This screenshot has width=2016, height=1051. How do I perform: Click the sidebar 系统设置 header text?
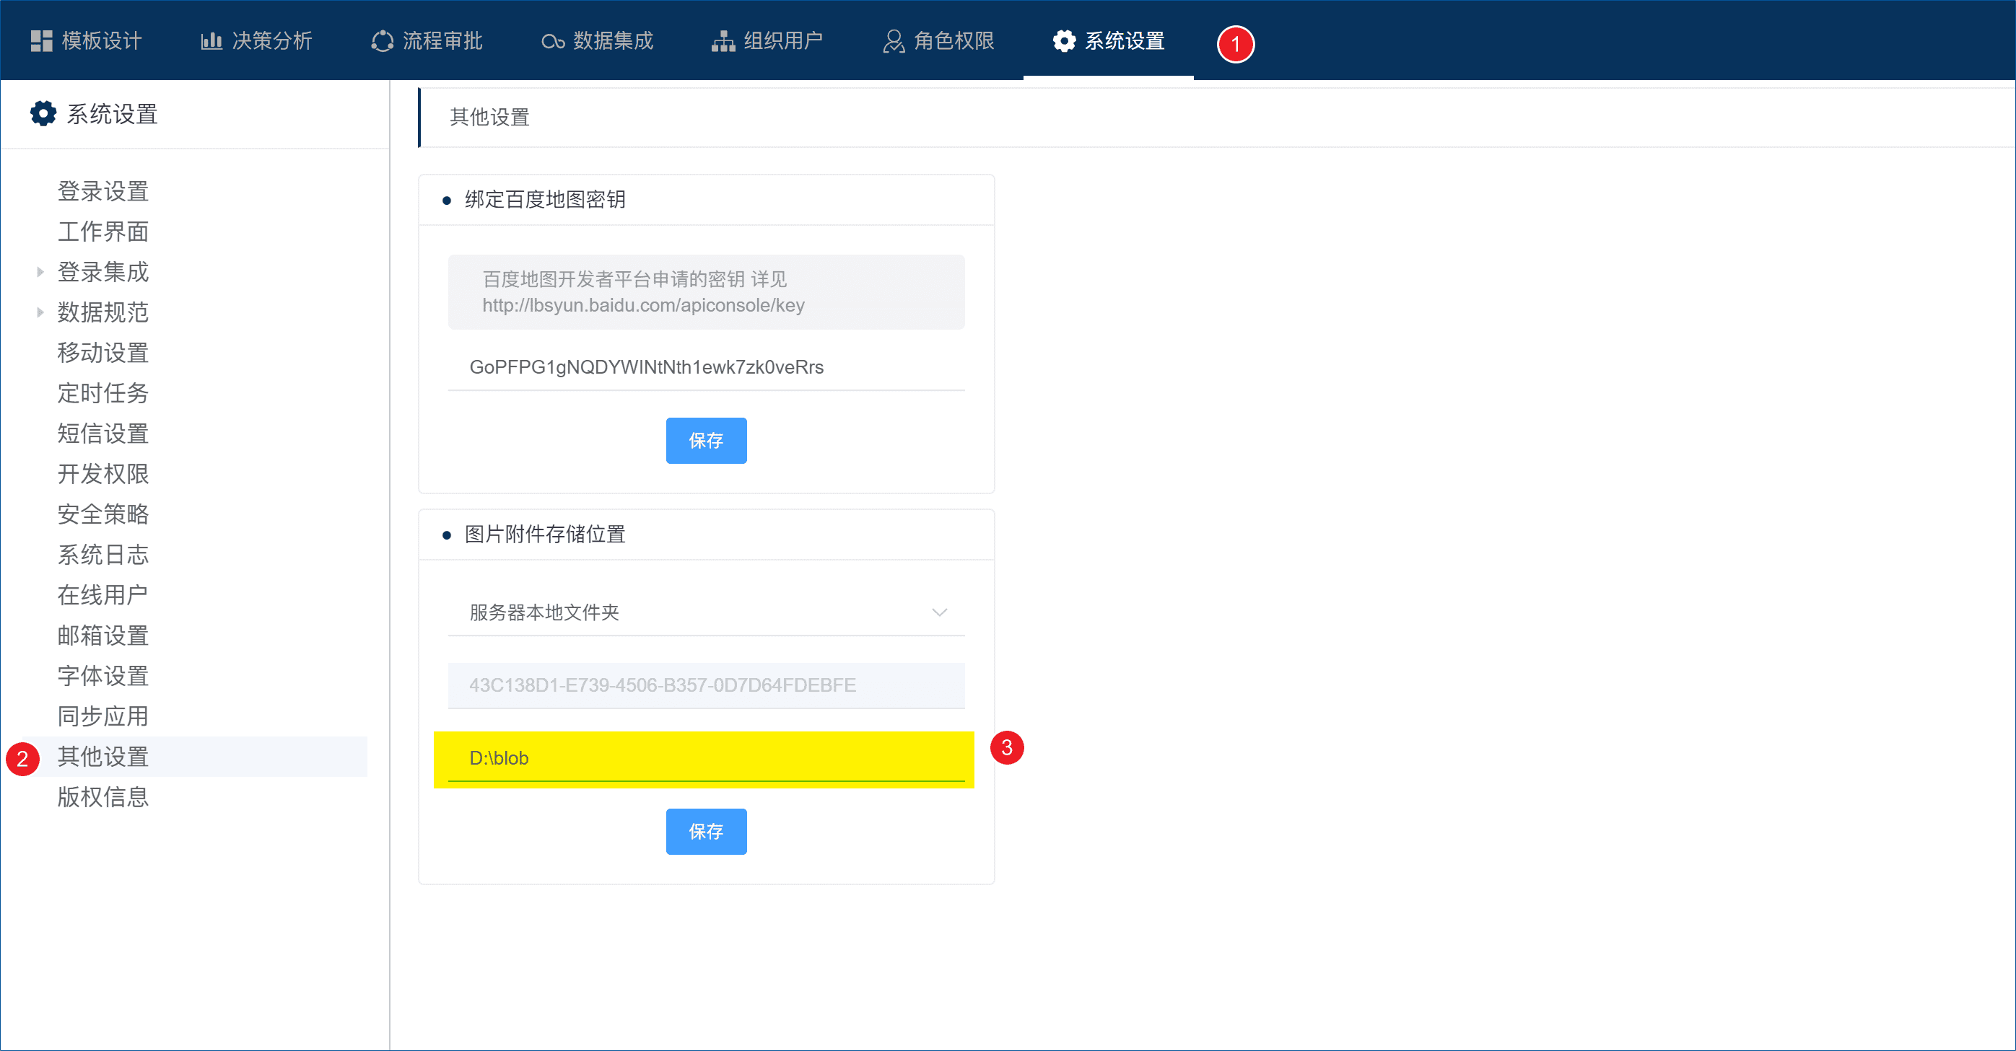pyautogui.click(x=113, y=114)
